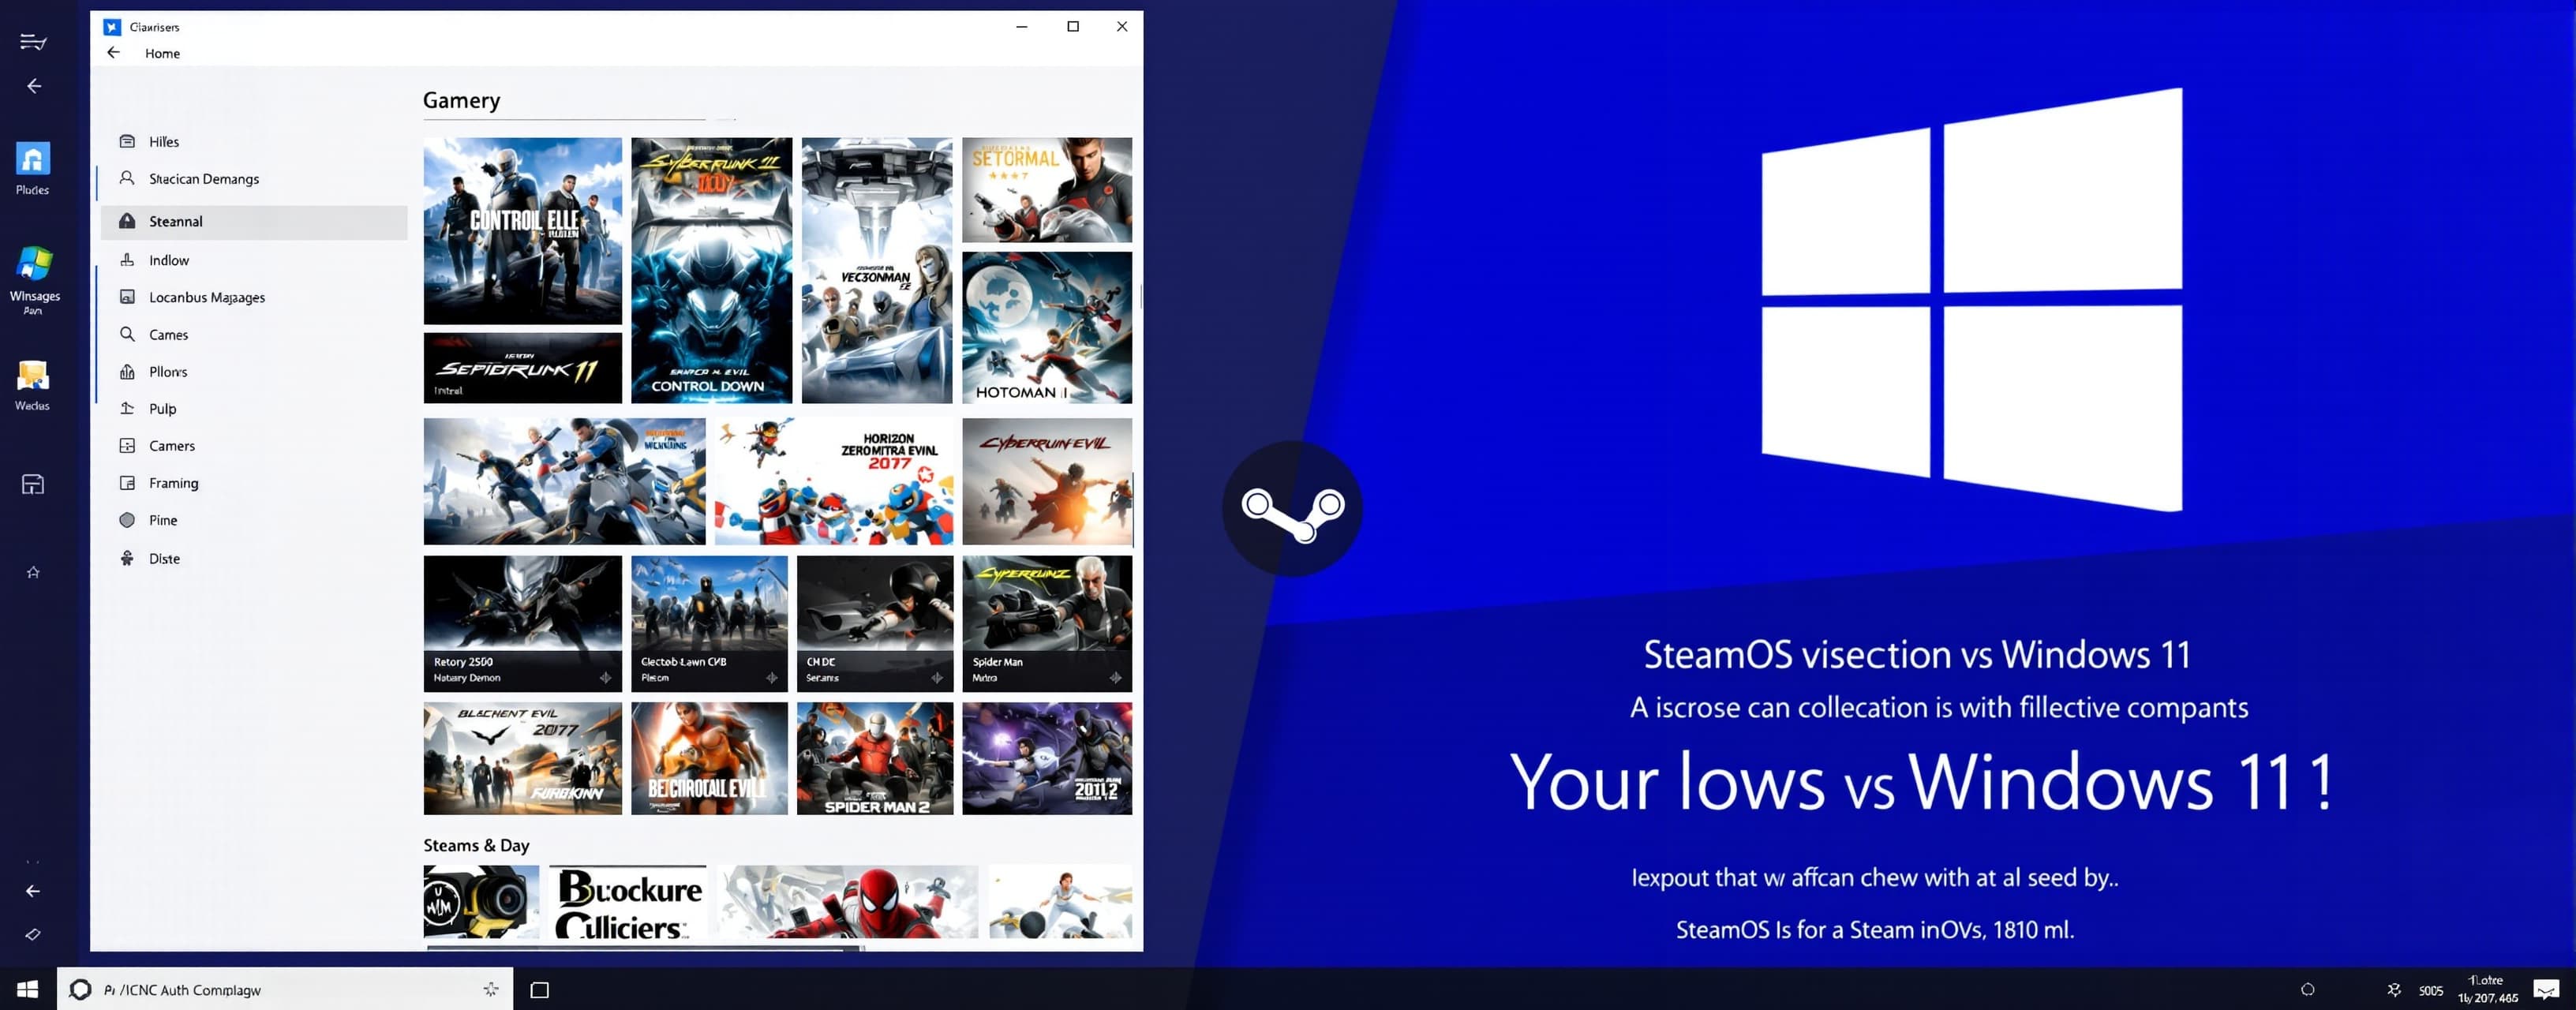This screenshot has width=2576, height=1010.
Task: Open the hamburger menu in left rail
Action: (33, 41)
